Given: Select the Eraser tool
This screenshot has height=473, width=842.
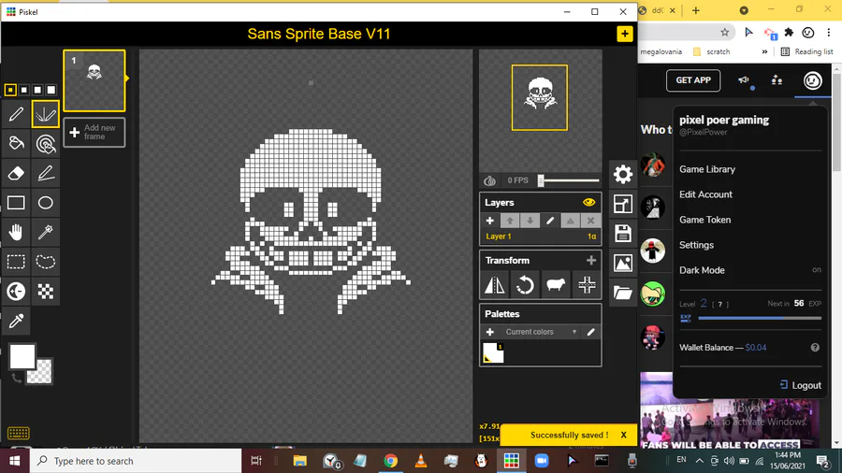Looking at the screenshot, I should 16,173.
